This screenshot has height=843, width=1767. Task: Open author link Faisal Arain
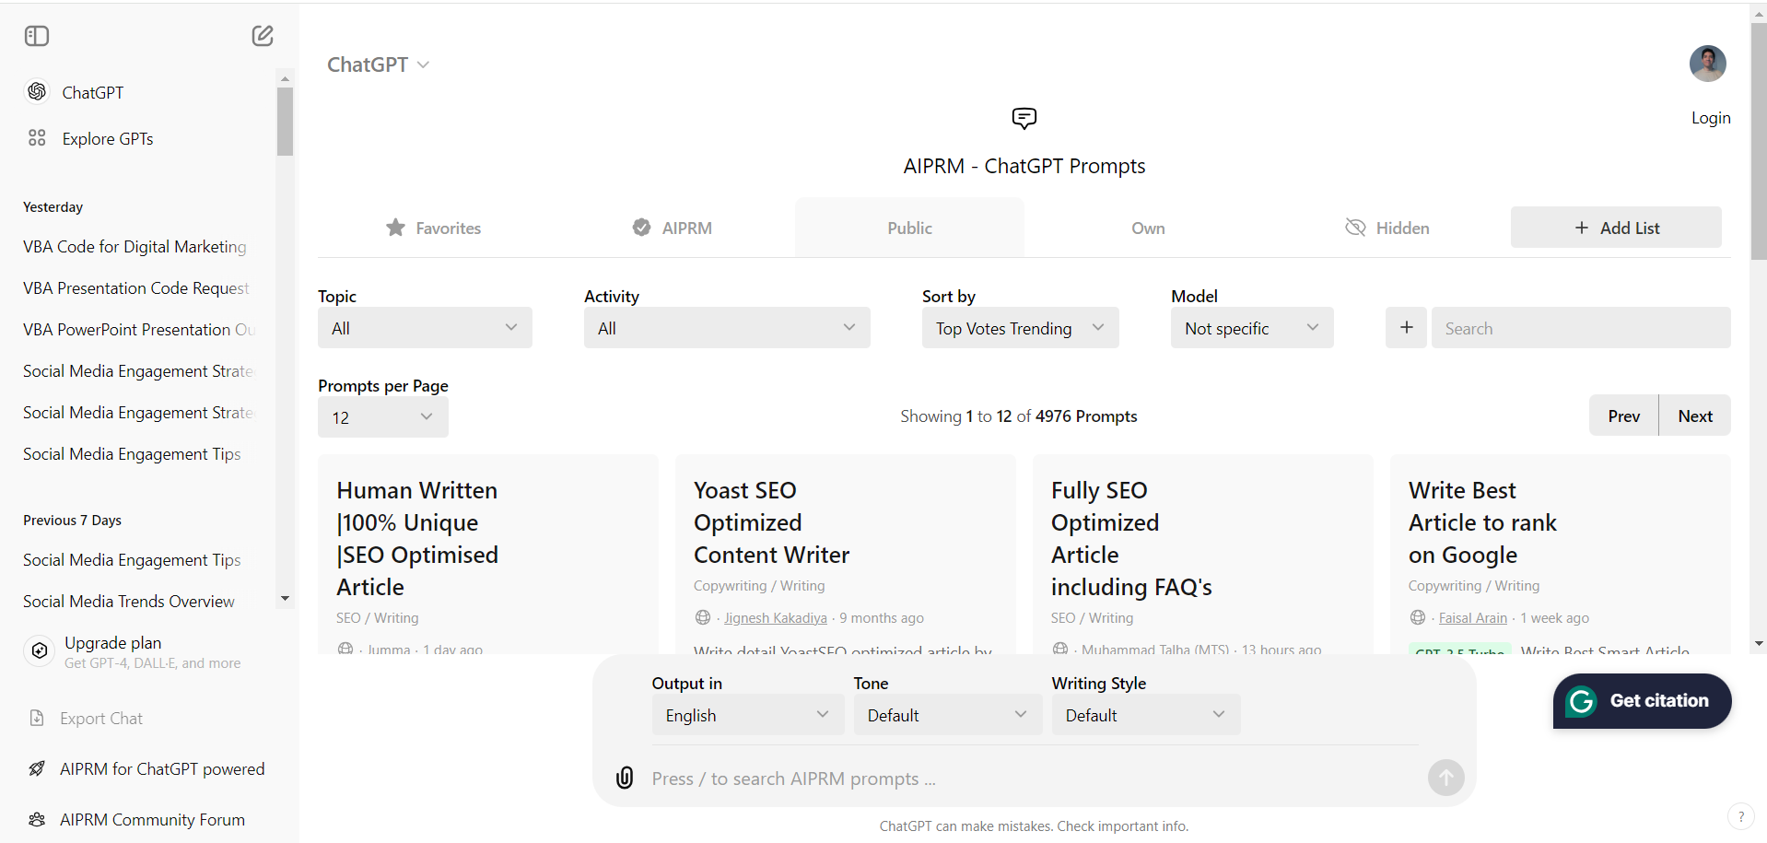point(1473,618)
